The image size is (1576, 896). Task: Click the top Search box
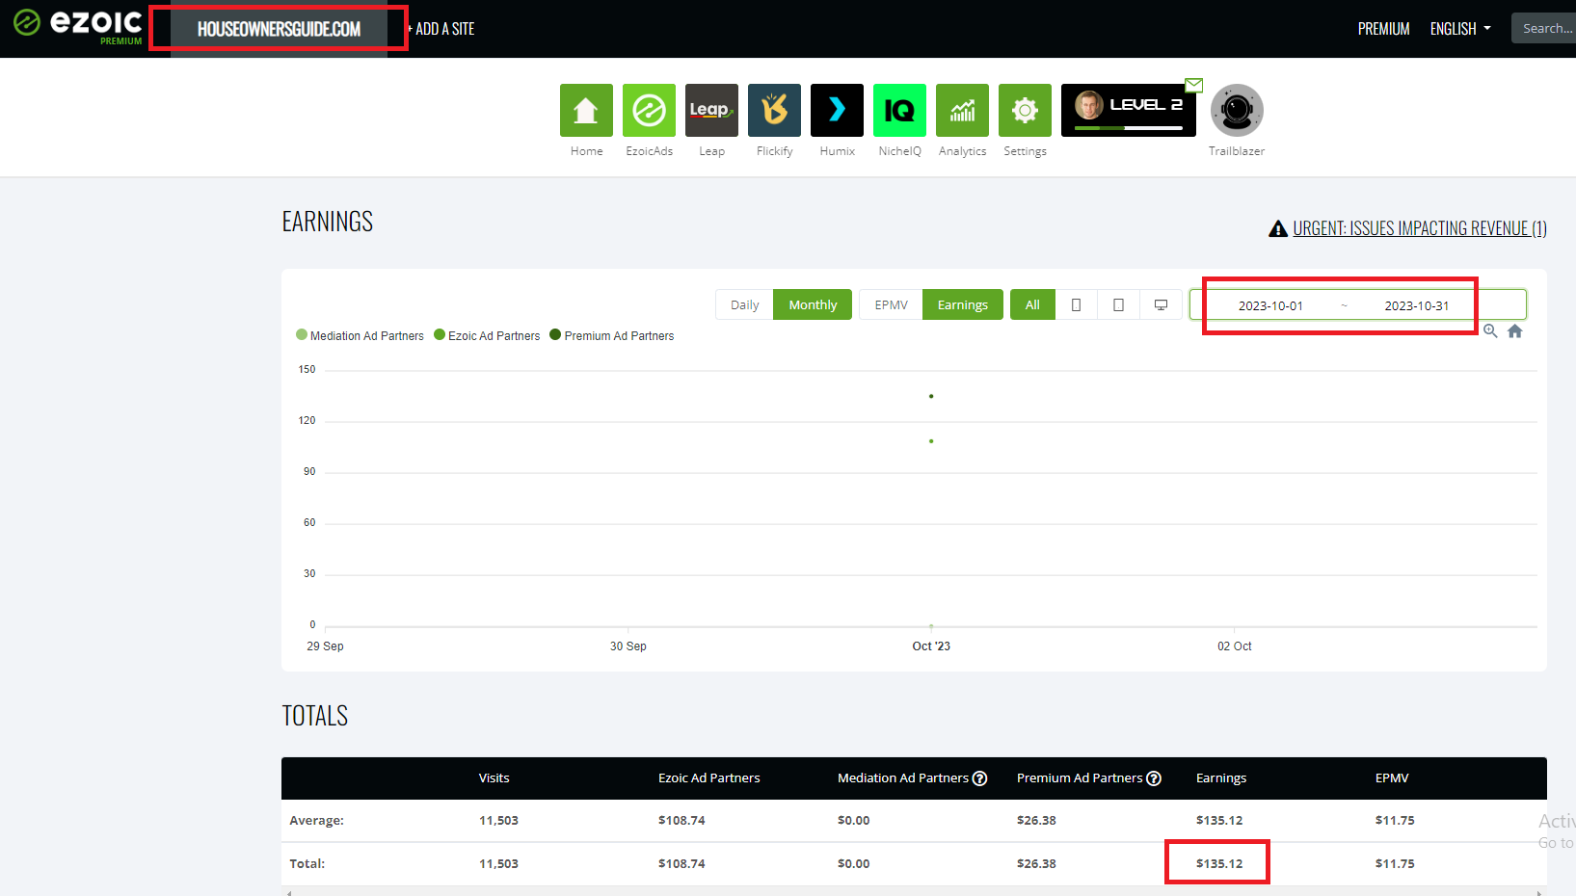pyautogui.click(x=1543, y=28)
